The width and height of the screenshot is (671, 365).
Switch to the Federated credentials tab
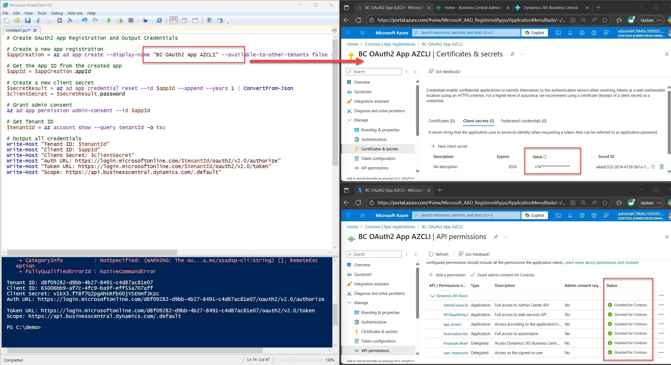tap(523, 121)
